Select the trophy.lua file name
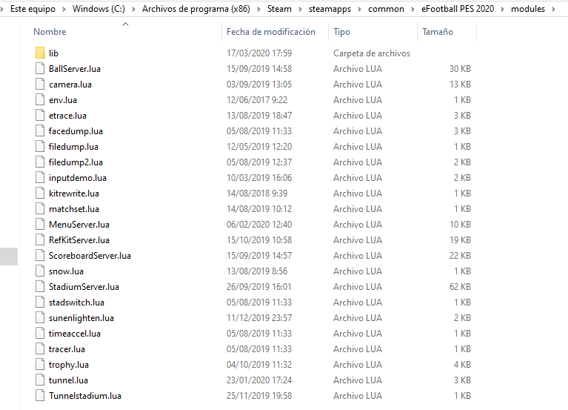The image size is (568, 410). [x=69, y=365]
